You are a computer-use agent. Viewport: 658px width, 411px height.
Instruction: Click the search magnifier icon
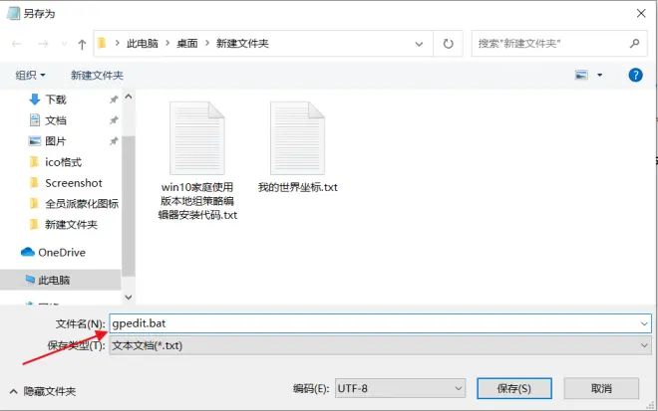click(634, 44)
